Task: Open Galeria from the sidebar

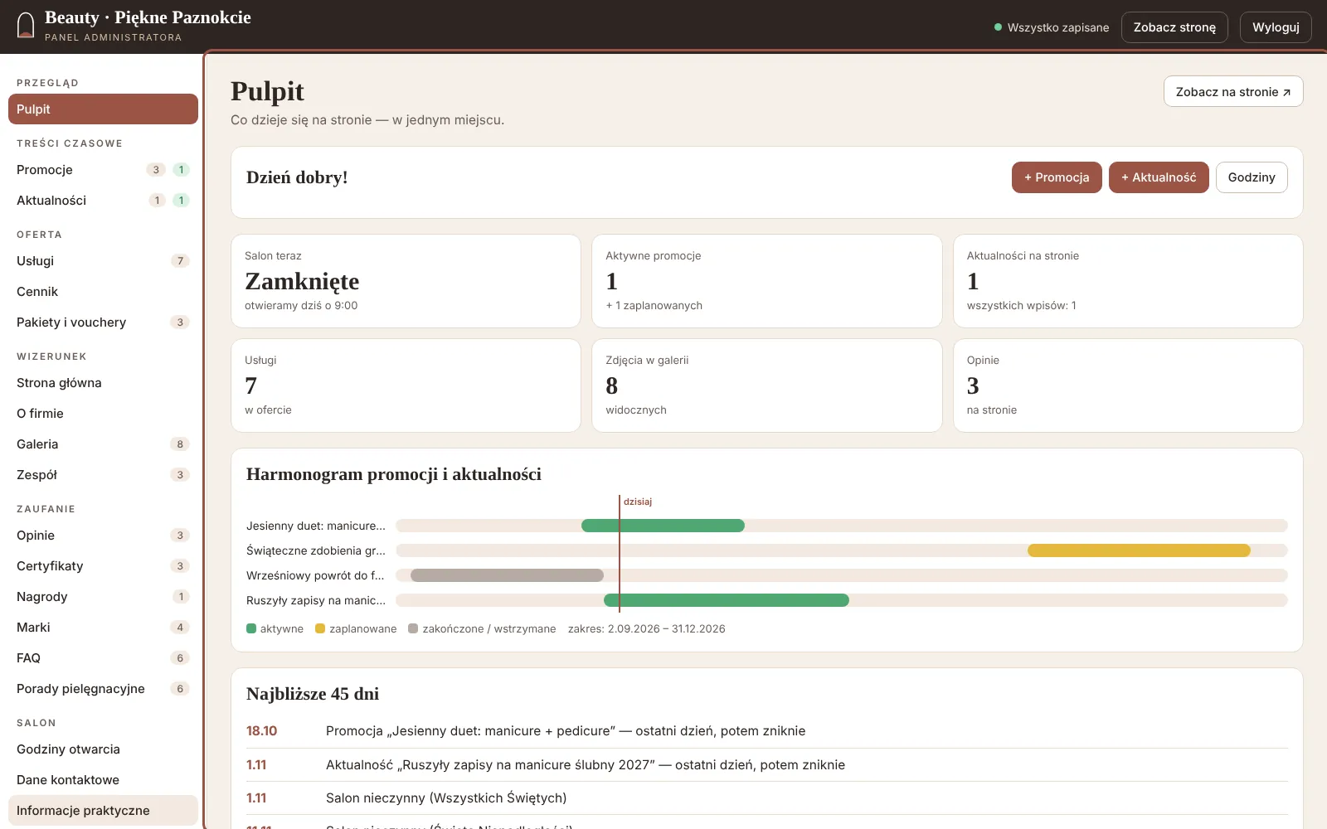Action: click(103, 444)
